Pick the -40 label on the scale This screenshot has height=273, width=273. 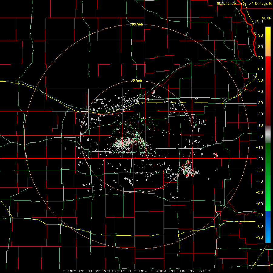259,181
